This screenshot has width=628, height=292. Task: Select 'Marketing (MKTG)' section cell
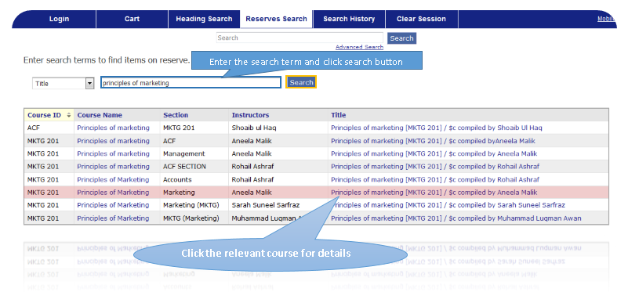(194, 205)
